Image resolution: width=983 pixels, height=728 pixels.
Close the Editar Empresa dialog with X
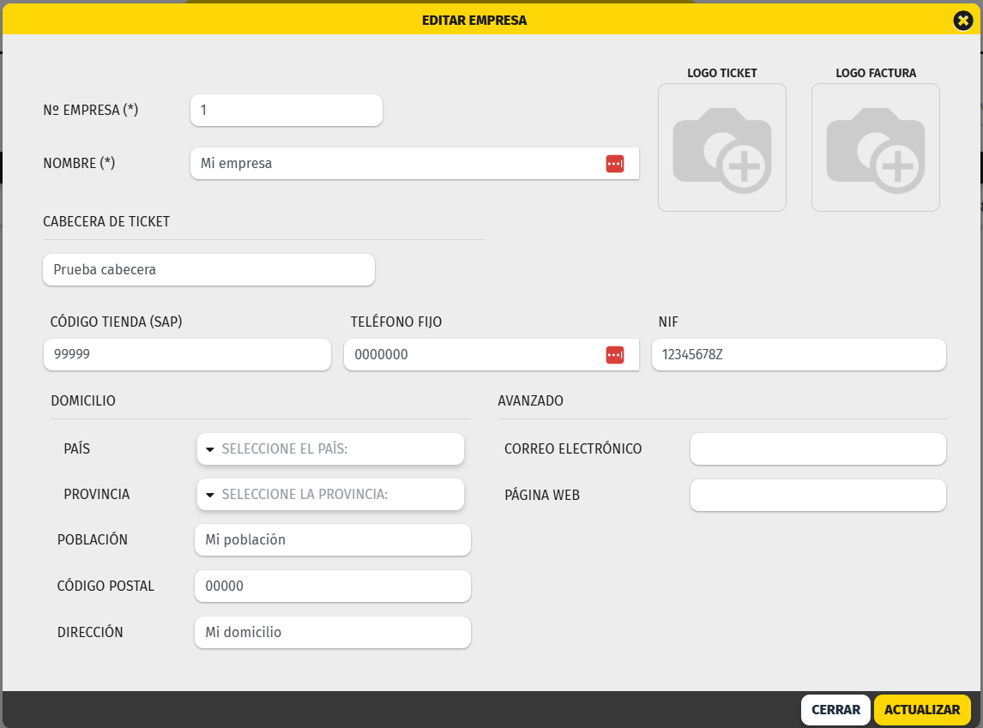[x=962, y=21]
